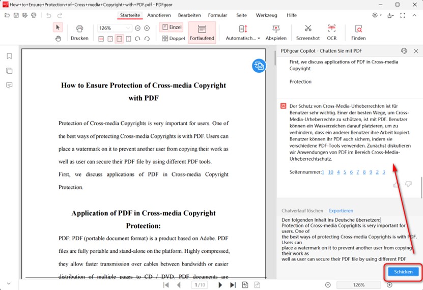Zoom in using status bar plus

pyautogui.click(x=389, y=285)
